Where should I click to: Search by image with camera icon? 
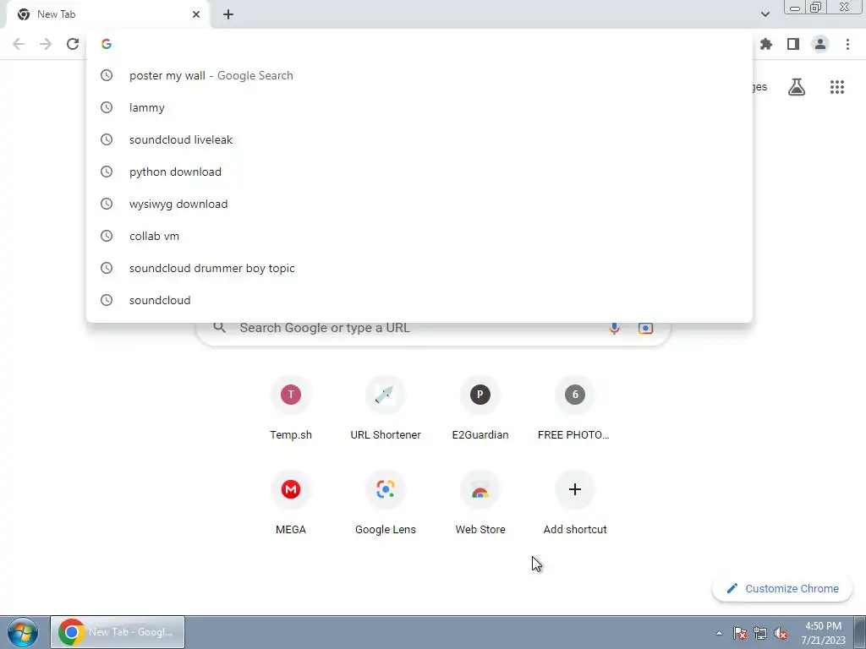pos(645,329)
